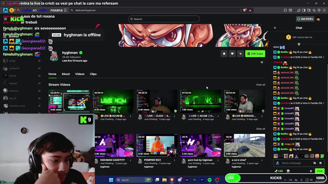Open the 'a cui e vina?' clip thumbnail
The height and width of the screenshot is (184, 328).
click(x=244, y=145)
